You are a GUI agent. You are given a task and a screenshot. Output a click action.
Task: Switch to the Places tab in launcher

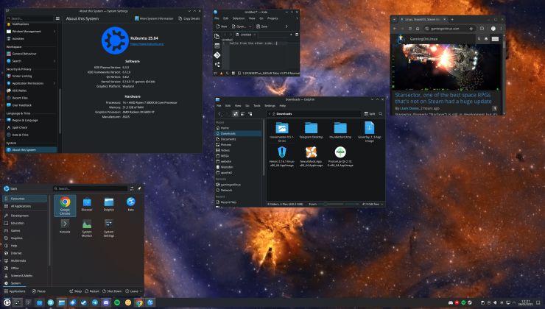(x=38, y=291)
